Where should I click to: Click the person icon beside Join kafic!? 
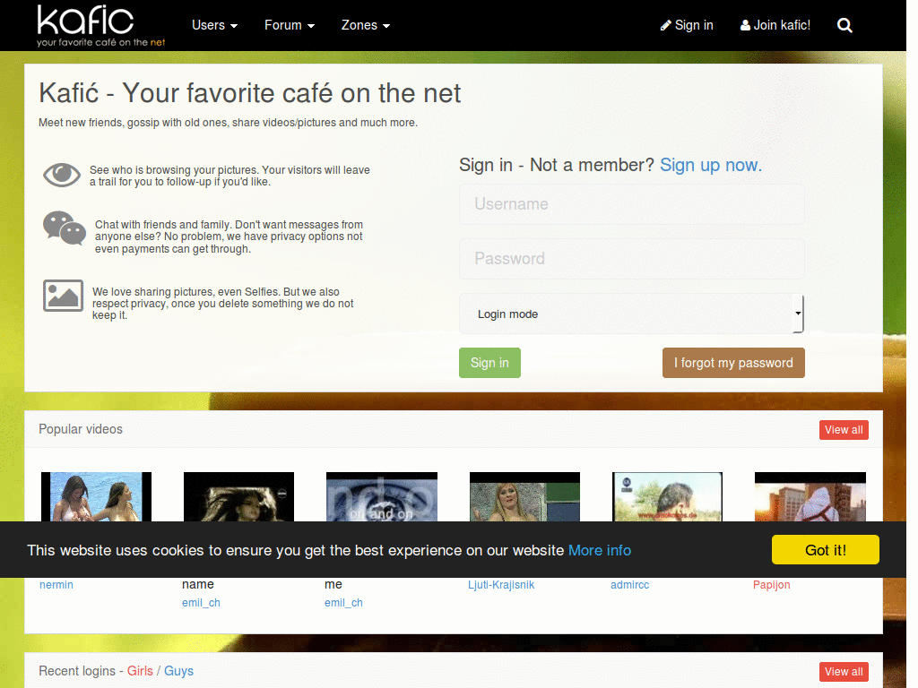click(745, 25)
